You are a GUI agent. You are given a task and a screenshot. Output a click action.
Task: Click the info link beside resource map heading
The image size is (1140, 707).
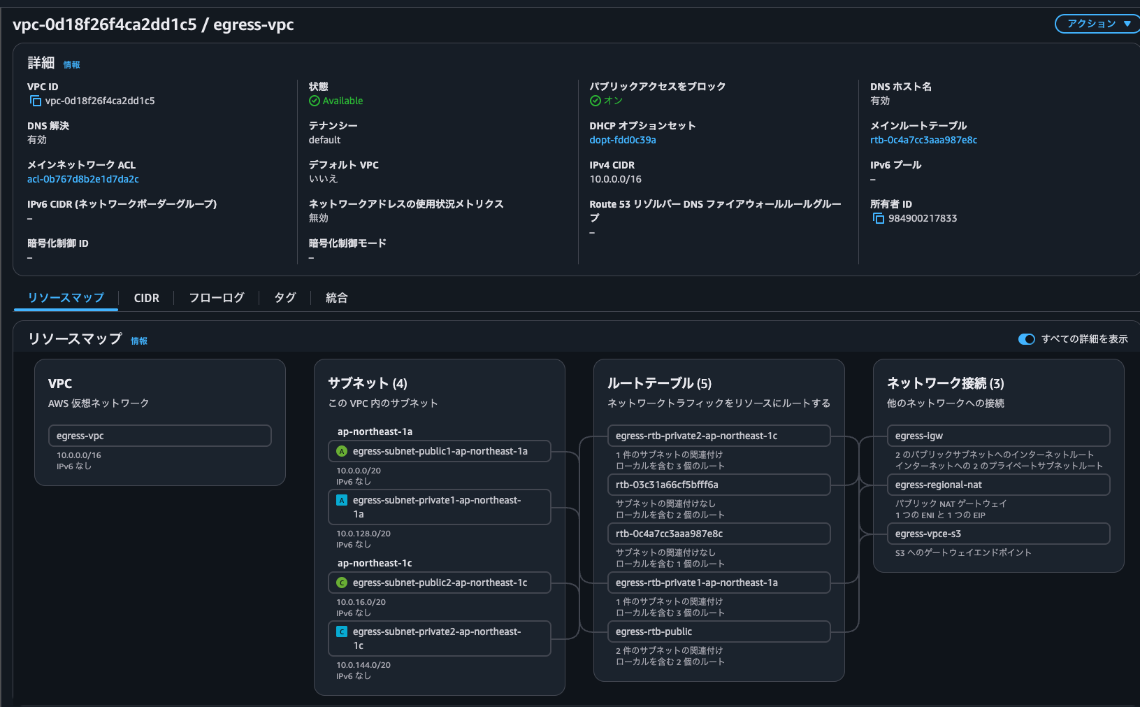[139, 341]
